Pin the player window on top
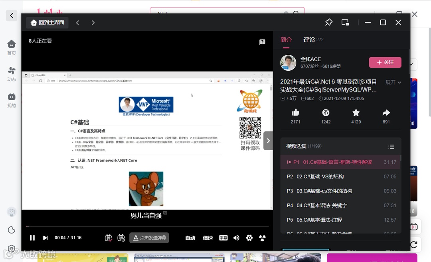The width and height of the screenshot is (431, 262). [328, 22]
